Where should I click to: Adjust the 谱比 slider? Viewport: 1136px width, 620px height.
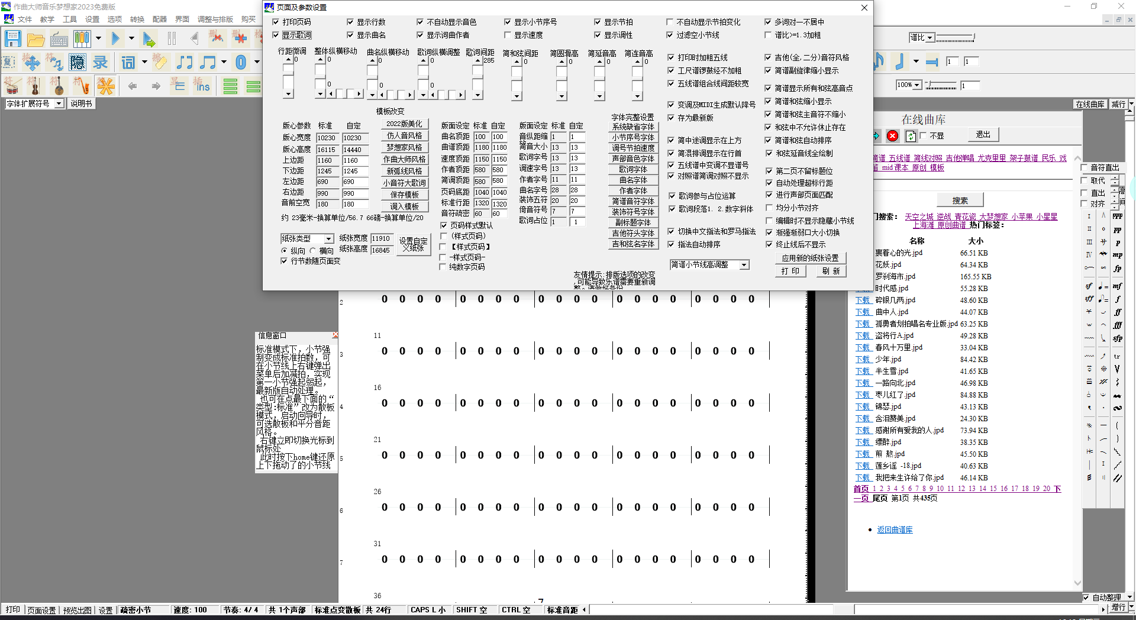956,38
